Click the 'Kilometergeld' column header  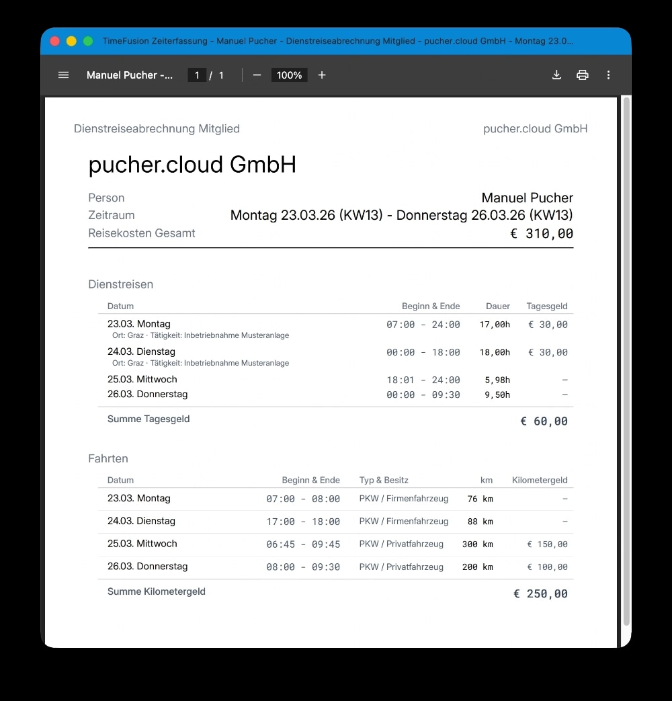[540, 480]
